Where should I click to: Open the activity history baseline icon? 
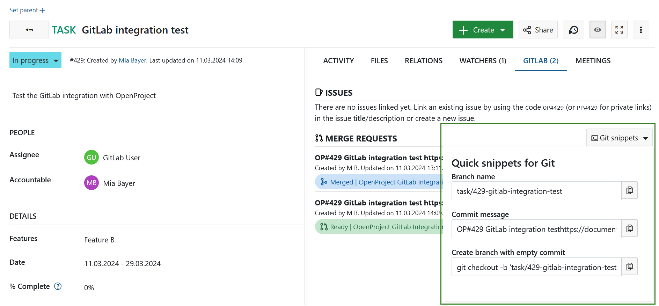point(573,30)
